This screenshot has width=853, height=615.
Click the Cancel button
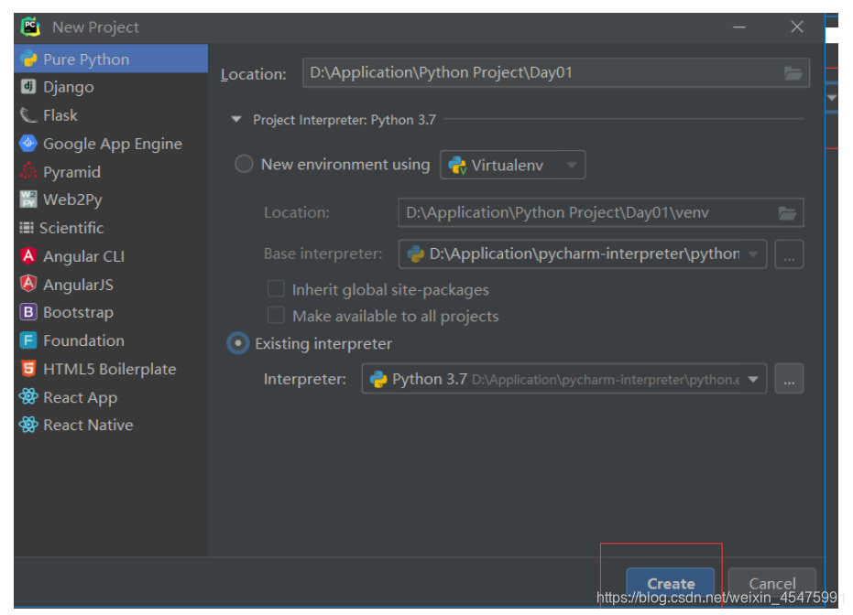772,584
